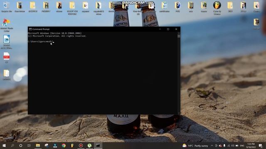Open Command Prompt window system menu icon
Screen dimensions: 266x149
(x=30, y=29)
